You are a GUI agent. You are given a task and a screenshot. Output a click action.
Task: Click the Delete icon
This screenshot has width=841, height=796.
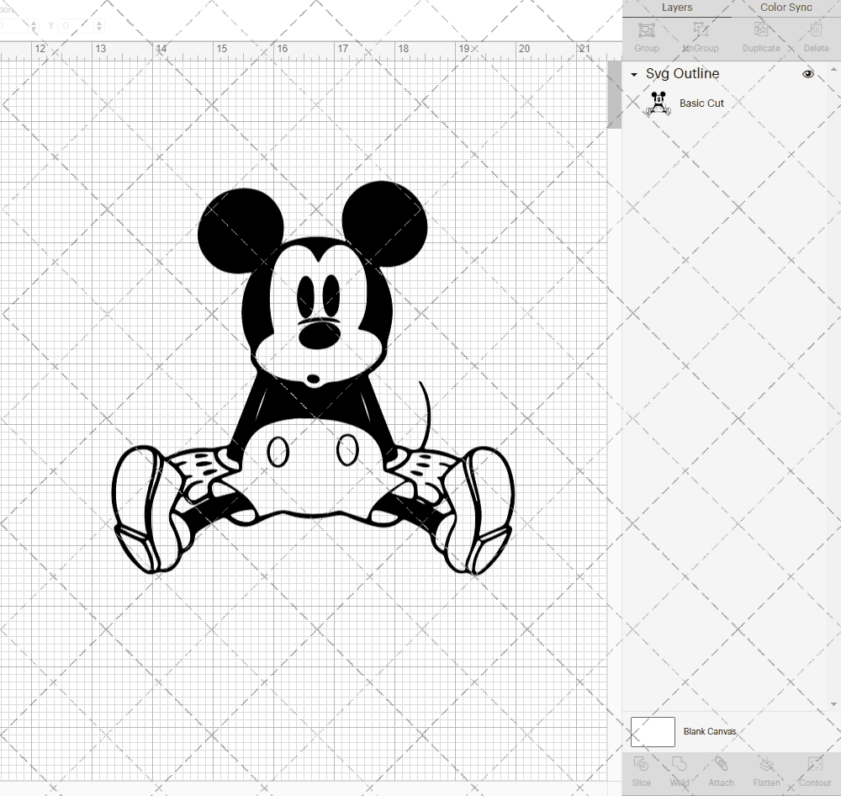tap(816, 35)
